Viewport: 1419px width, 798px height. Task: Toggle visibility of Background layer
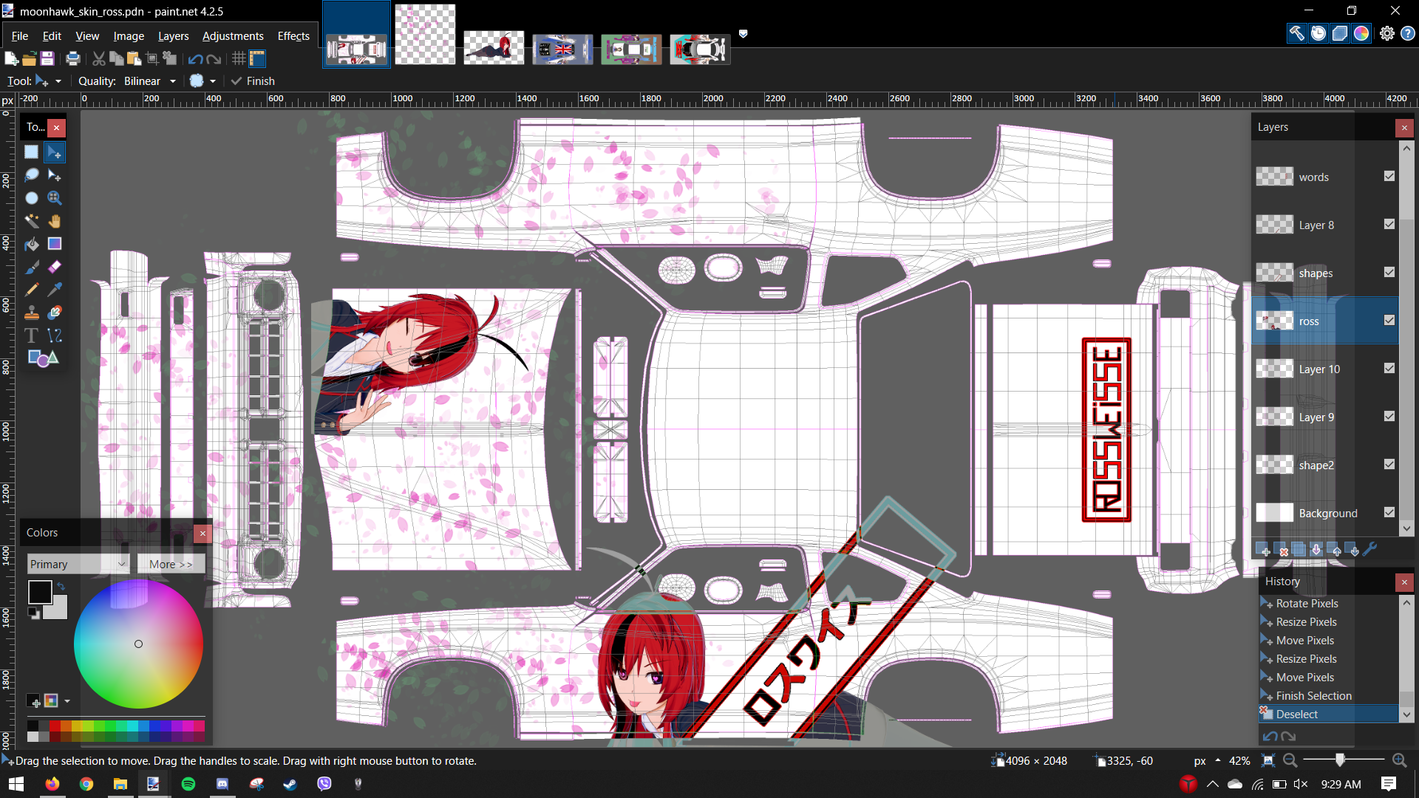click(1389, 513)
